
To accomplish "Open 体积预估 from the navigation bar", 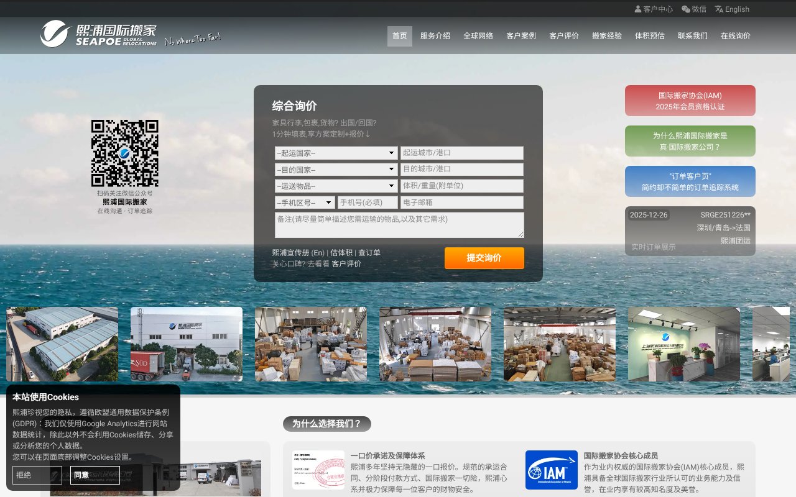I will [x=649, y=35].
